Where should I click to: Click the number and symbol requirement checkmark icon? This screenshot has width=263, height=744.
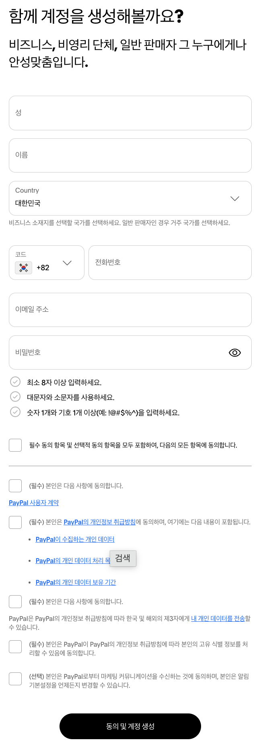point(15,412)
